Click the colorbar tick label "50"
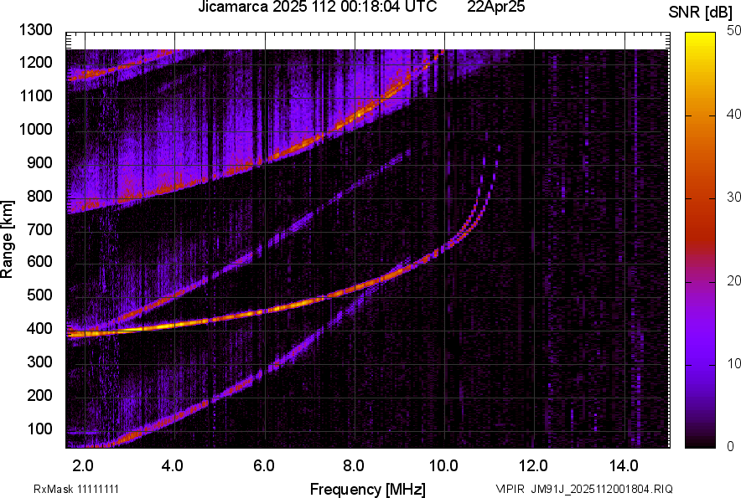This screenshot has width=741, height=498. coord(734,31)
